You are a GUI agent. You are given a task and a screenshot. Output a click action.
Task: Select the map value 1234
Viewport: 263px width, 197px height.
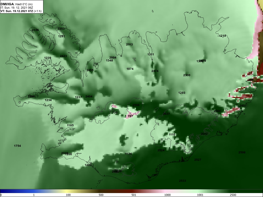48,100
